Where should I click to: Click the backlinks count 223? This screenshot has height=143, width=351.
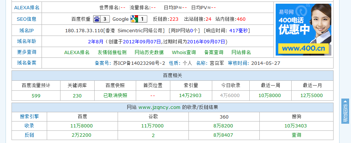click(x=174, y=19)
